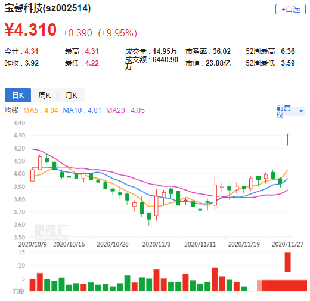310x301 pixels.
Task: Click the 2020/11/3 date axis label
Action: click(156, 244)
